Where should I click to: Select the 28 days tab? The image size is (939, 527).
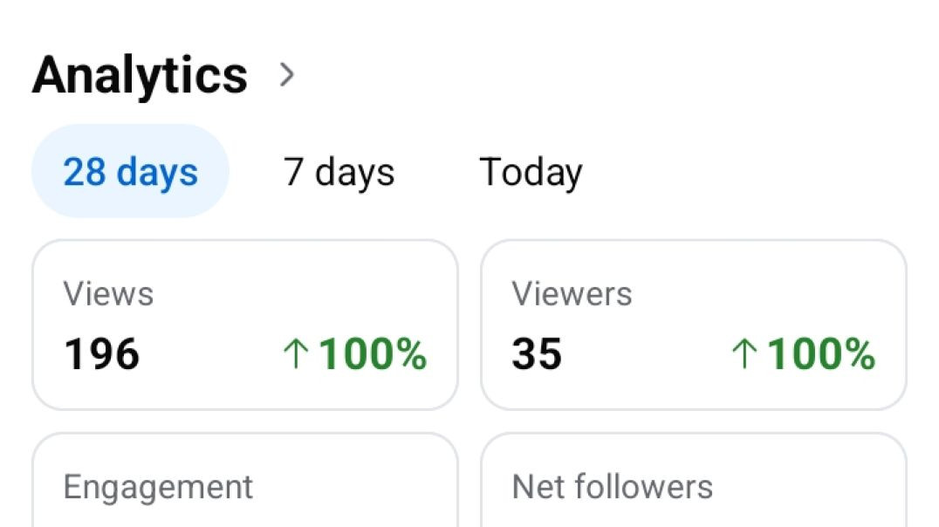click(x=130, y=172)
